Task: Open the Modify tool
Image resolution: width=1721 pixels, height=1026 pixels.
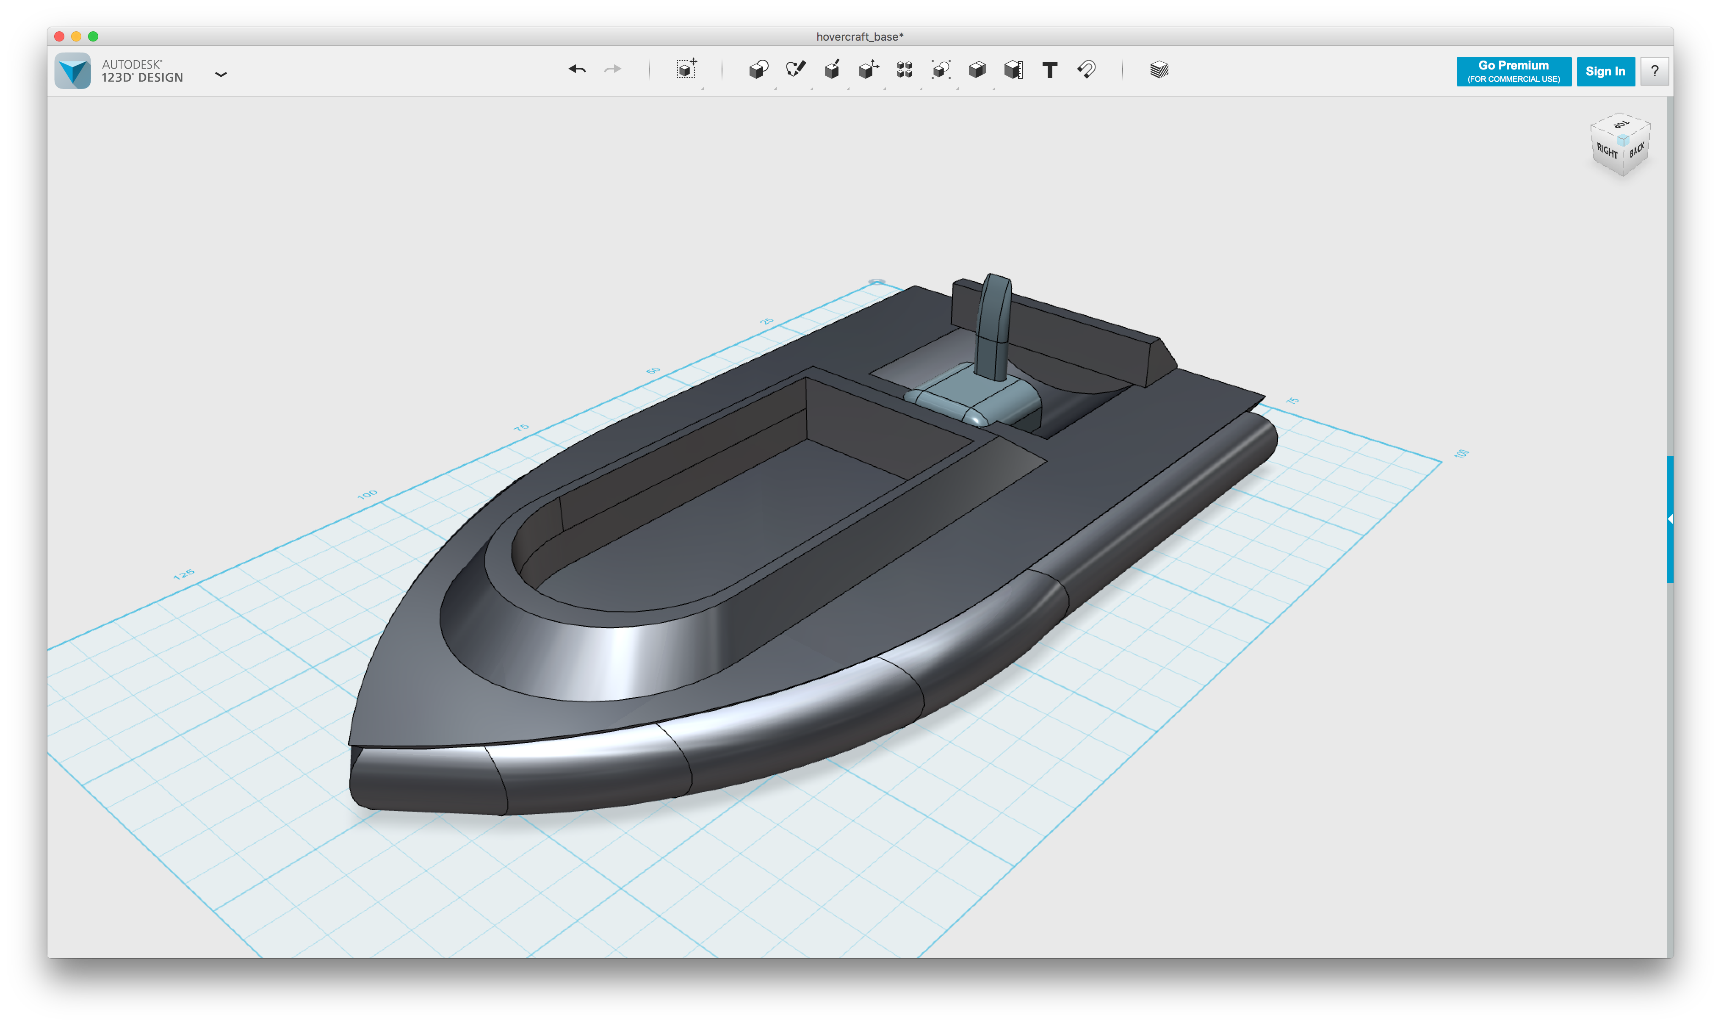Action: [x=868, y=69]
